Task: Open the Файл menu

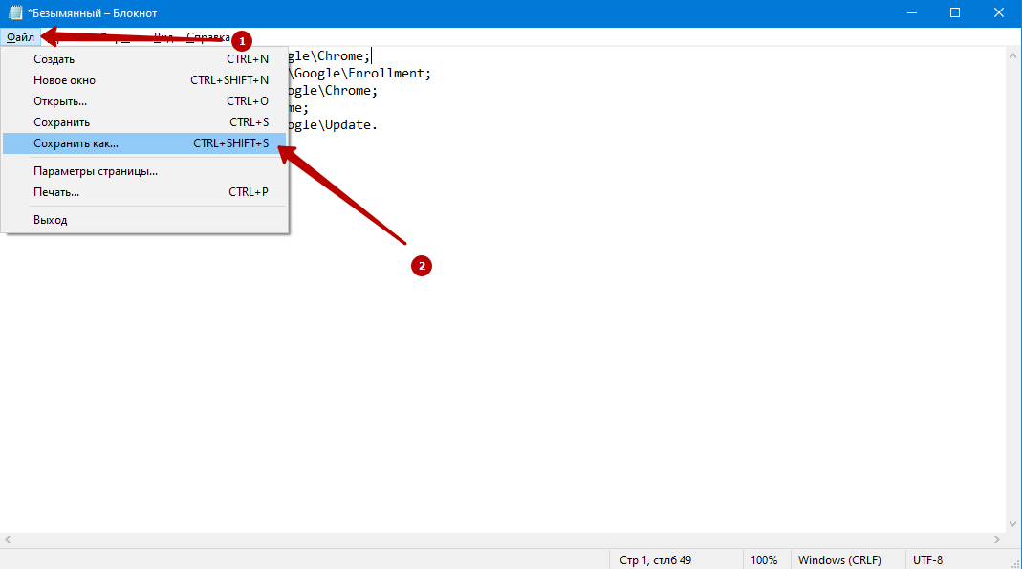Action: pyautogui.click(x=20, y=37)
